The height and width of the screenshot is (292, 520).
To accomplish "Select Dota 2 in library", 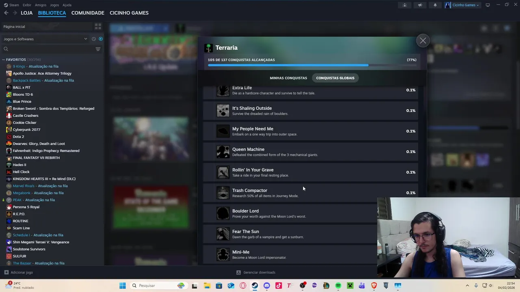I will [x=18, y=137].
